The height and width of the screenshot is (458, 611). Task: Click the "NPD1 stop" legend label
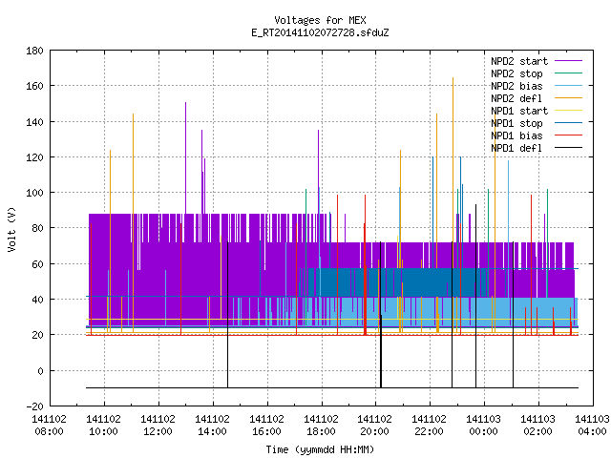point(516,123)
